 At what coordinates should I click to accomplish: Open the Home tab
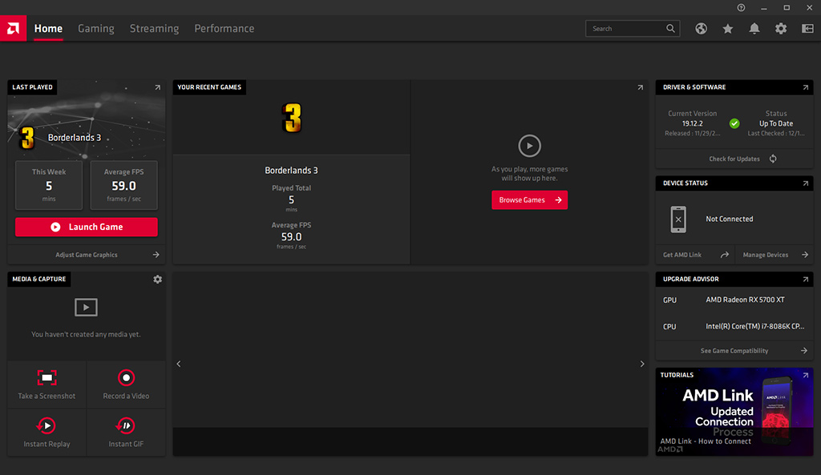click(x=48, y=29)
